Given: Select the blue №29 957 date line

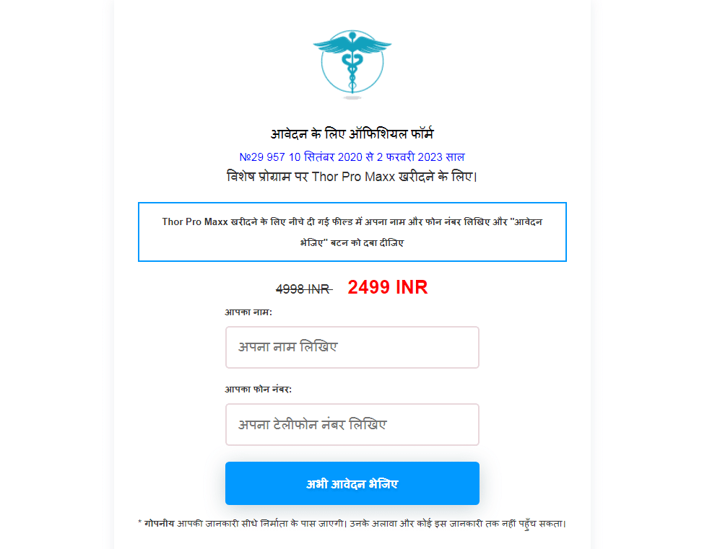Looking at the screenshot, I should [352, 157].
